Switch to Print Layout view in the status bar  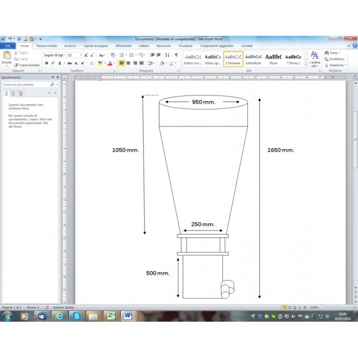point(284,308)
